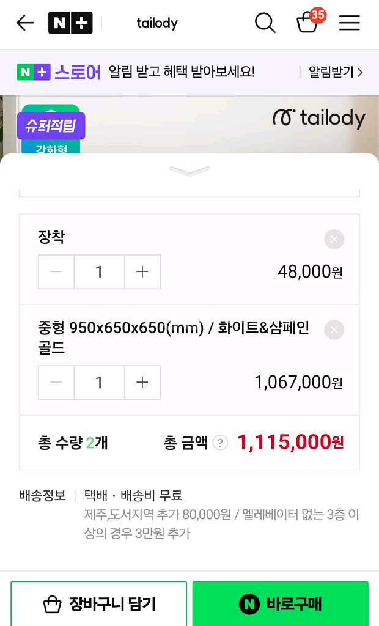The width and height of the screenshot is (379, 626).
Task: Open the N+ store logo
Action: (x=70, y=23)
